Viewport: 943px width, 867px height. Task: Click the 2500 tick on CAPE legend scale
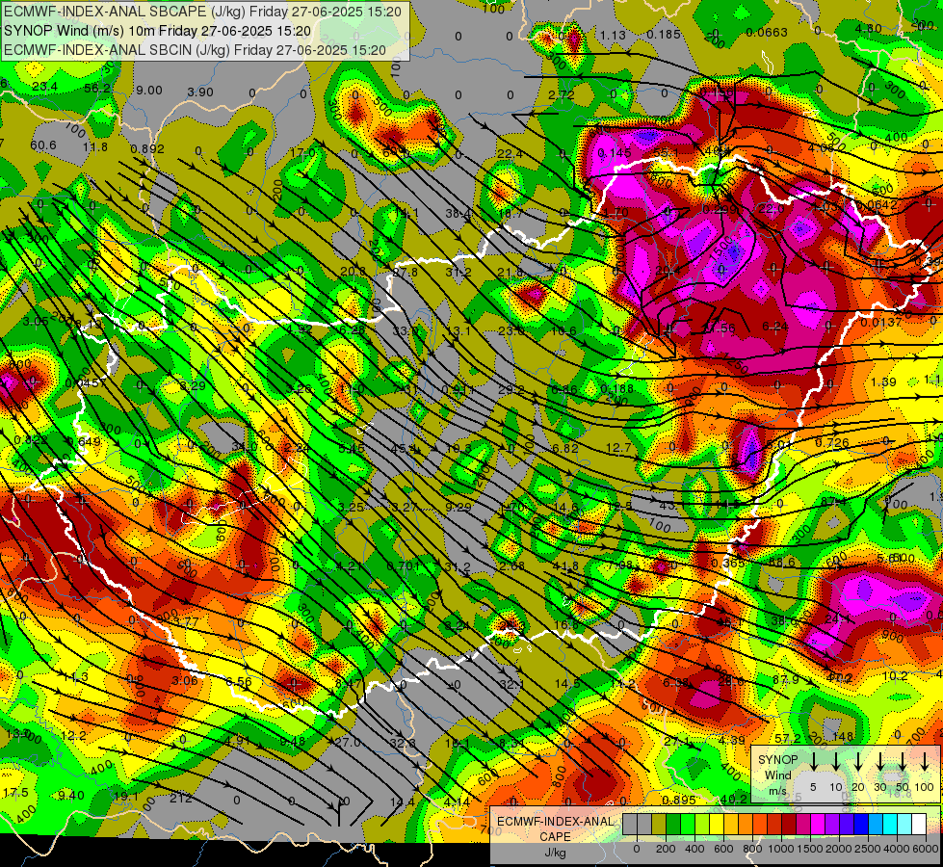tap(869, 849)
